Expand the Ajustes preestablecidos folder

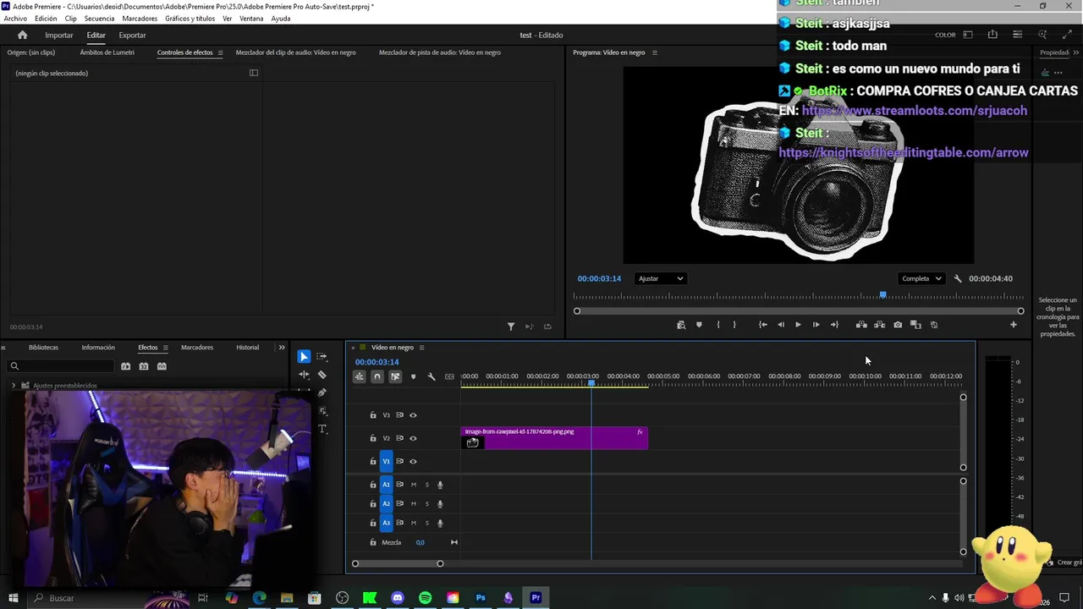click(x=14, y=386)
